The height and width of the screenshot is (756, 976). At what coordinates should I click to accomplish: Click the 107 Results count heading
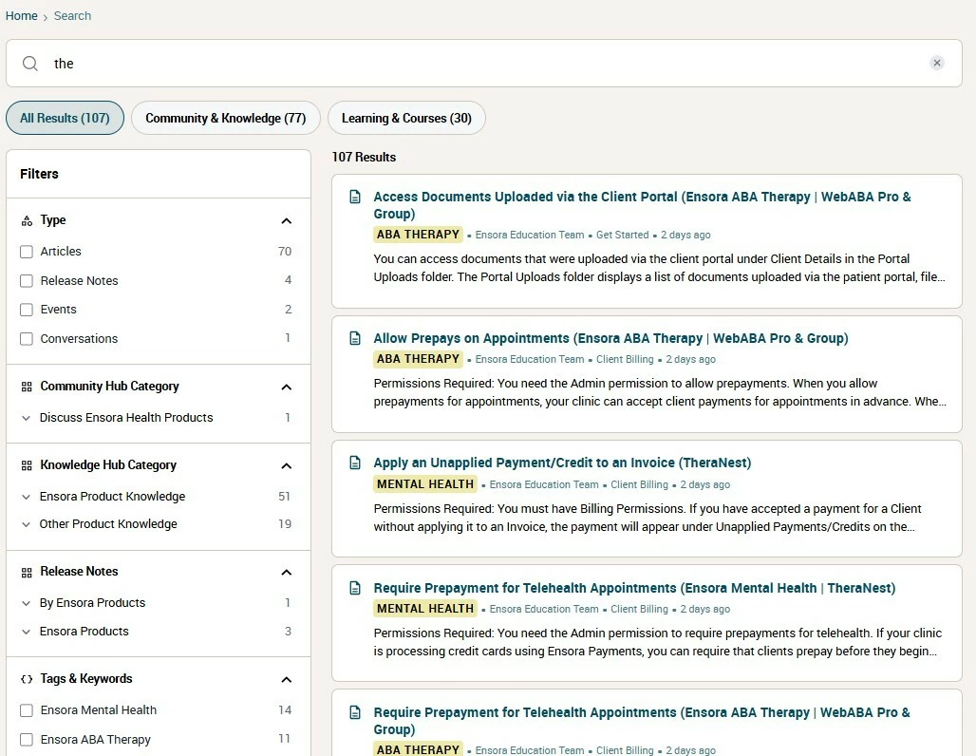(x=364, y=157)
